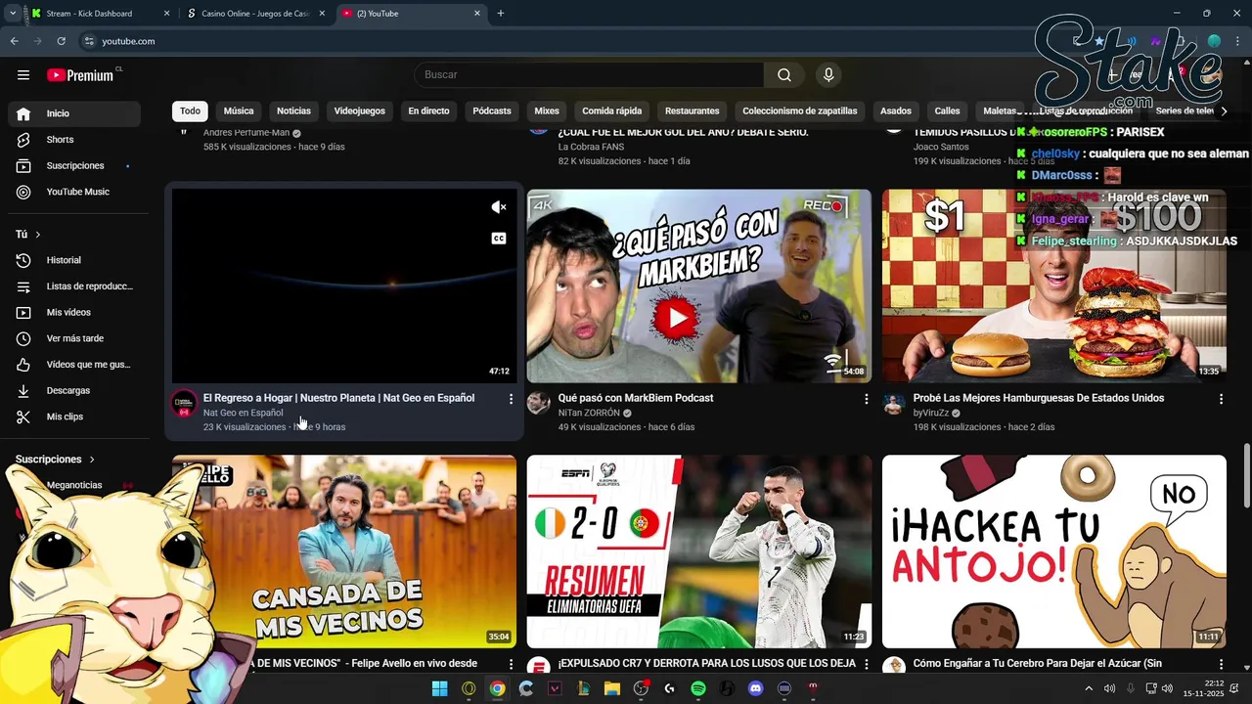Open Meganoticias subscription in sidebar
1252x704 pixels.
[x=74, y=485]
